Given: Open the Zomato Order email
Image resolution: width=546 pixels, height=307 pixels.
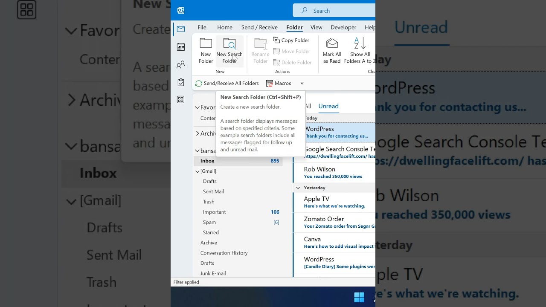Looking at the screenshot, I should tap(334, 222).
